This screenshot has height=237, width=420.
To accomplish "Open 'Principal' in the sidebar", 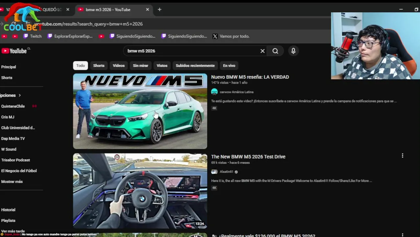I will click(x=9, y=67).
